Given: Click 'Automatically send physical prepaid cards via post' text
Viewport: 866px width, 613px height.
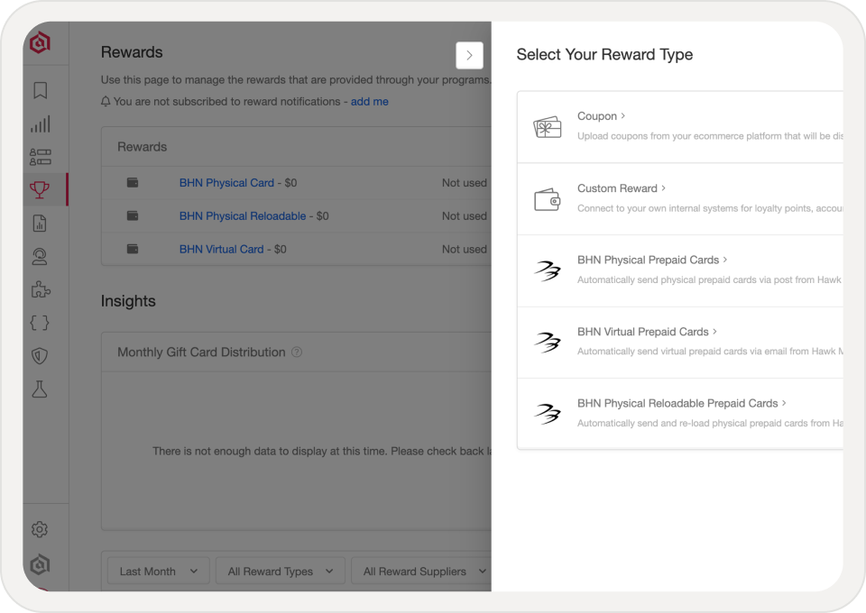Looking at the screenshot, I should (710, 279).
